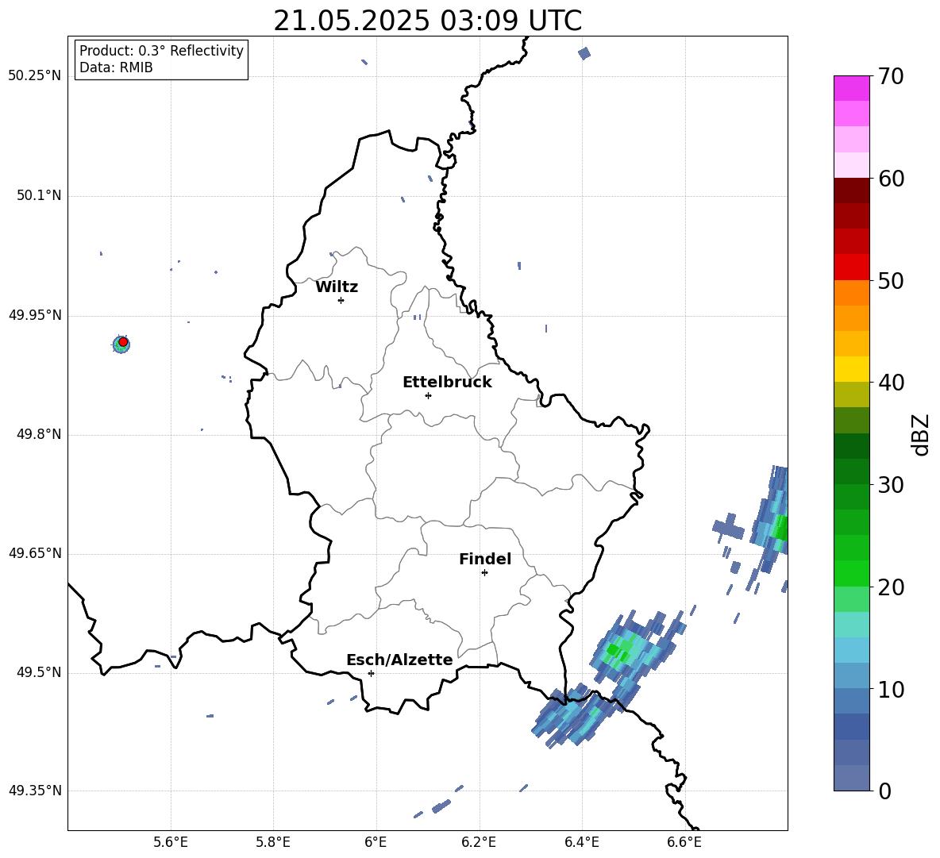Viewport: 940px width, 858px height.
Task: Click the small blue echo at the top near 6.4°E
Action: (x=584, y=53)
